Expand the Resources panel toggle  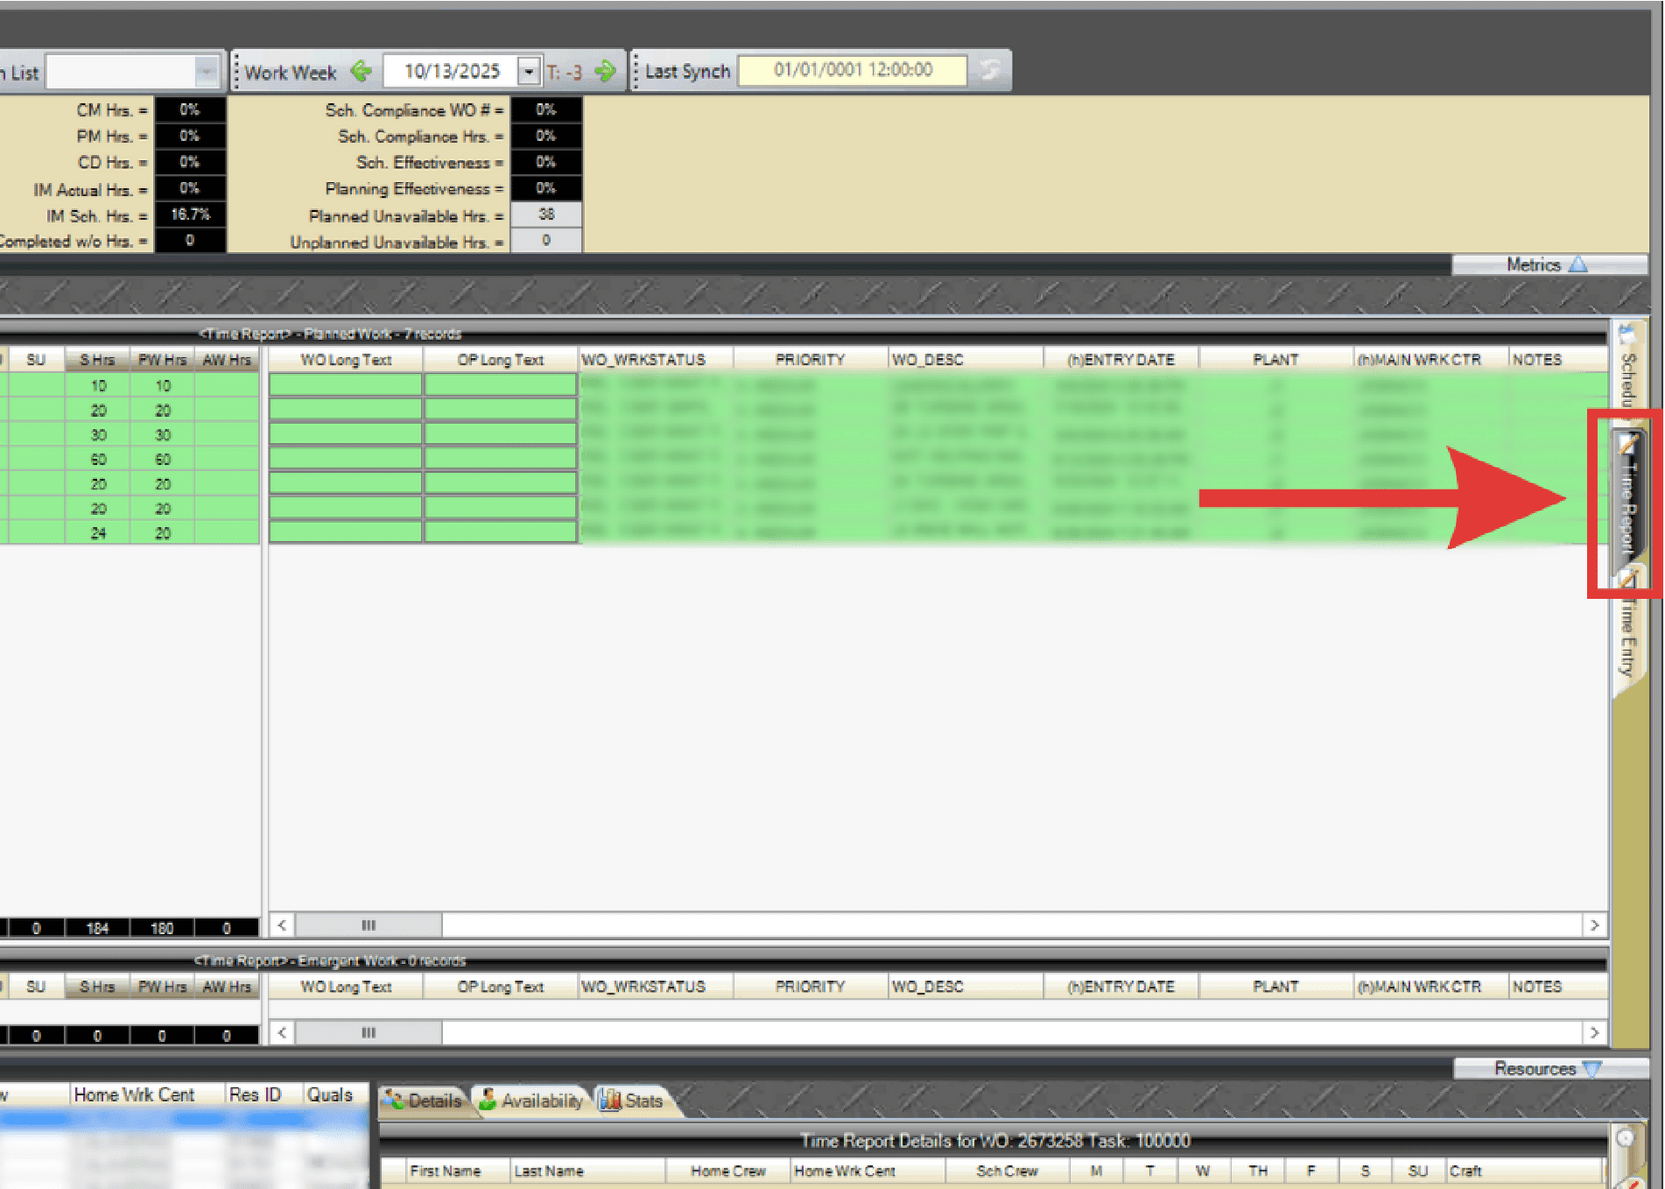tap(1548, 1068)
